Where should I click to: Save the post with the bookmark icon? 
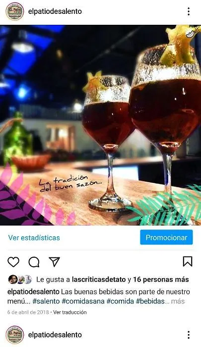tap(188, 262)
